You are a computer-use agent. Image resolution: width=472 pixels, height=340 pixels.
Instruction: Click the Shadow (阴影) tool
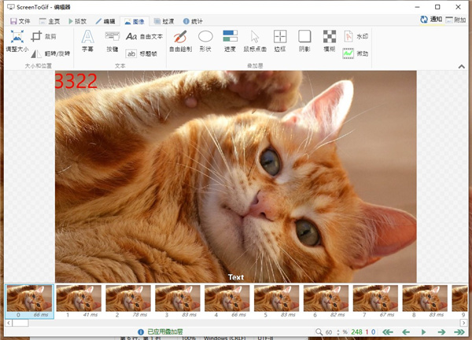coord(304,40)
